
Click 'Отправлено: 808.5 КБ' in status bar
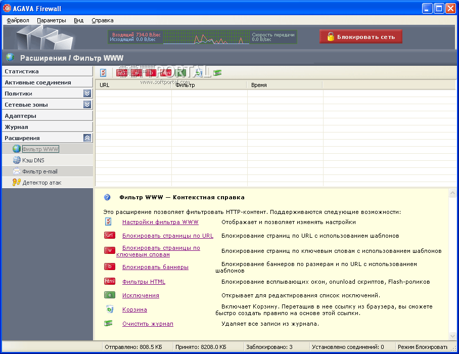click(x=133, y=347)
